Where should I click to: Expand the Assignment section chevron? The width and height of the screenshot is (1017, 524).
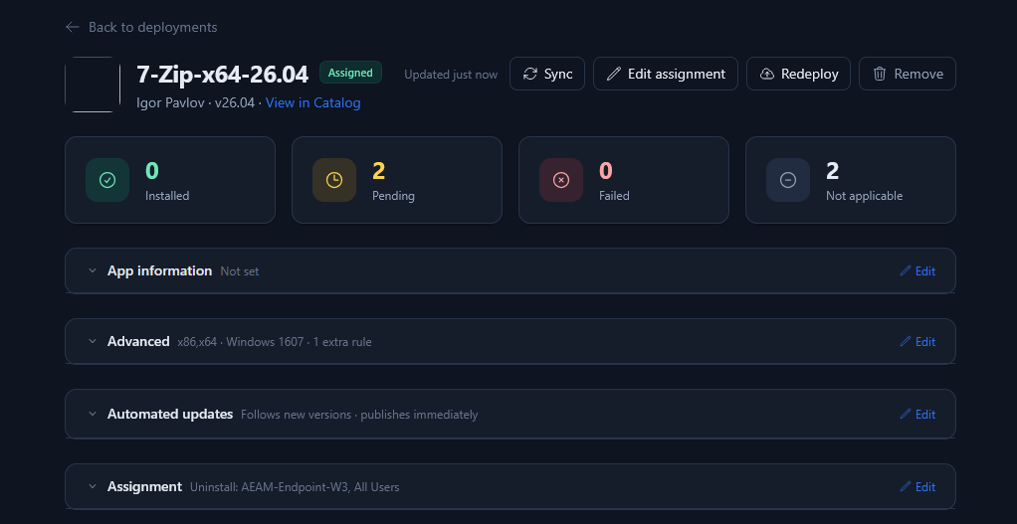[93, 486]
